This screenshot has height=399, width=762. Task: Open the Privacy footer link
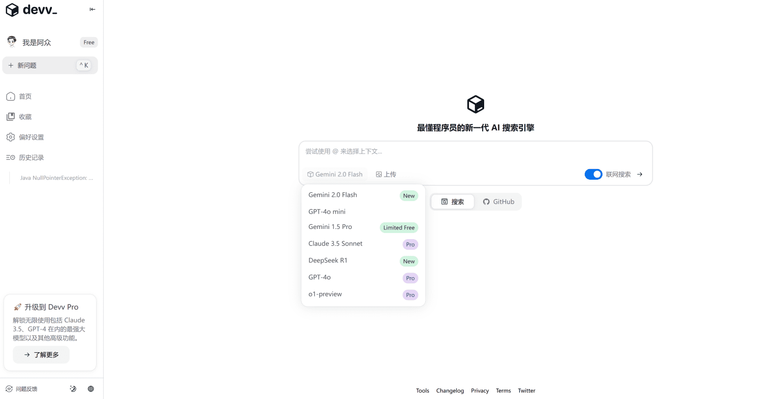tap(480, 391)
